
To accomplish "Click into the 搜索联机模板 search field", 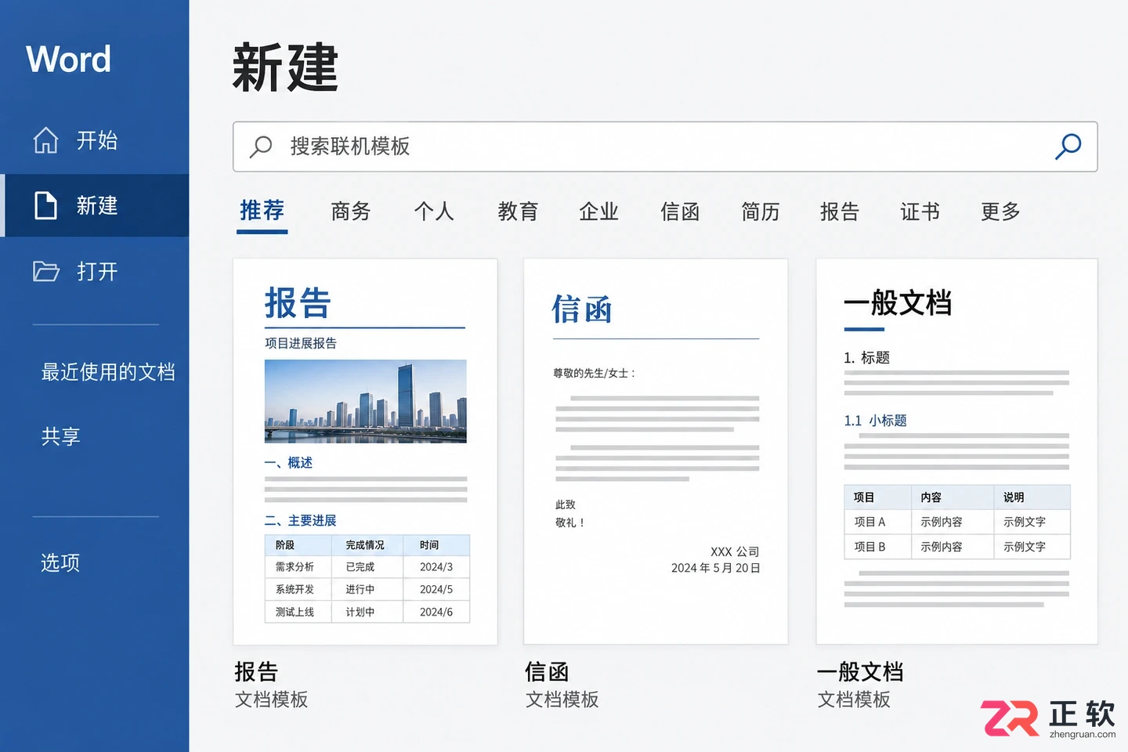I will tap(665, 146).
